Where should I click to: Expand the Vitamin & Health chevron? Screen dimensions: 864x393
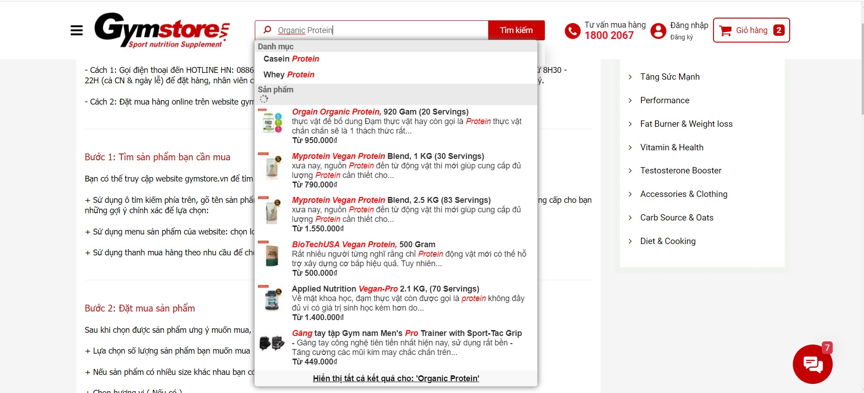[630, 148]
